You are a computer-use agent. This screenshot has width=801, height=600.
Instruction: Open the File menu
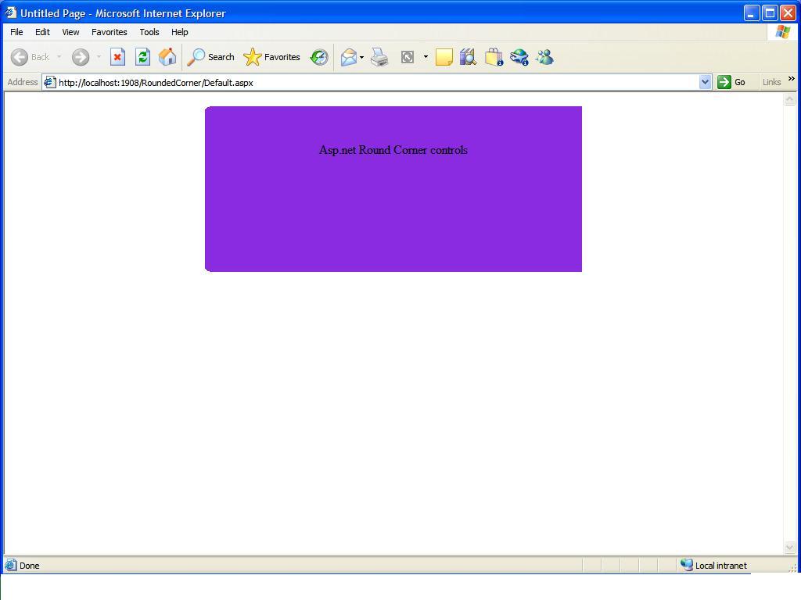click(x=16, y=32)
